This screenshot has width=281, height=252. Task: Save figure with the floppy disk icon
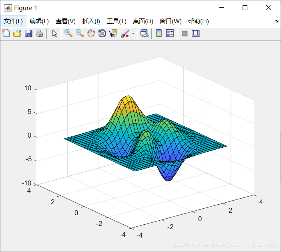(x=28, y=33)
